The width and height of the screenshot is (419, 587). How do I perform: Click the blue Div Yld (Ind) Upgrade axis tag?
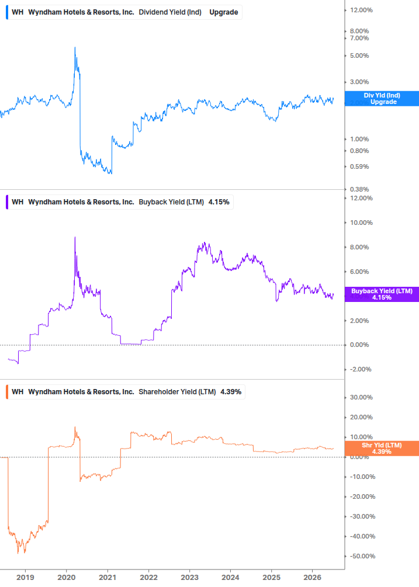[x=382, y=99]
